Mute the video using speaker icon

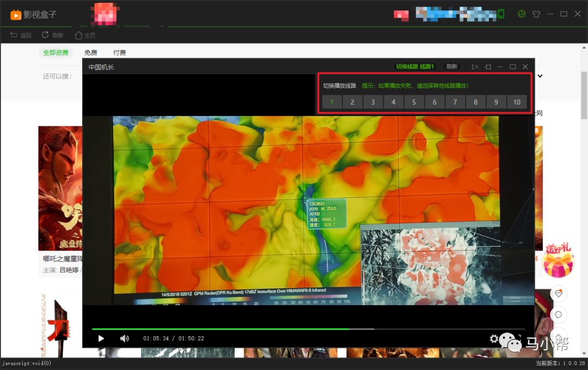pos(125,338)
